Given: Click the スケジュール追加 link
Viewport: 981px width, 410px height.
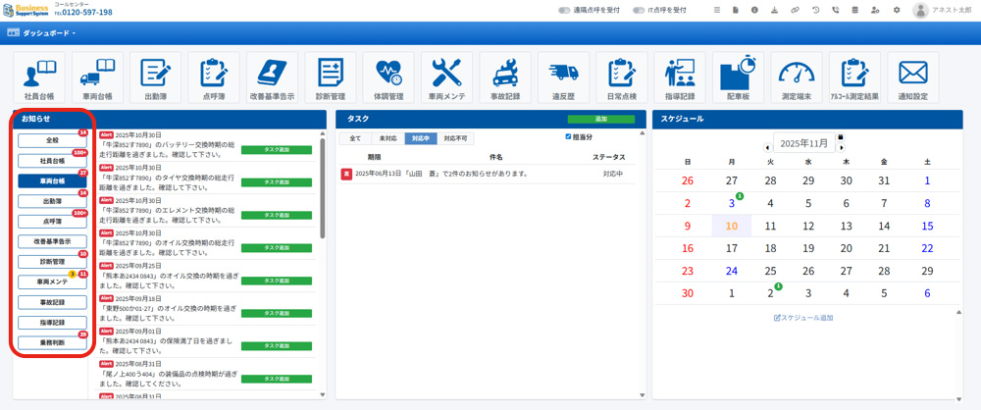Looking at the screenshot, I should [x=803, y=318].
